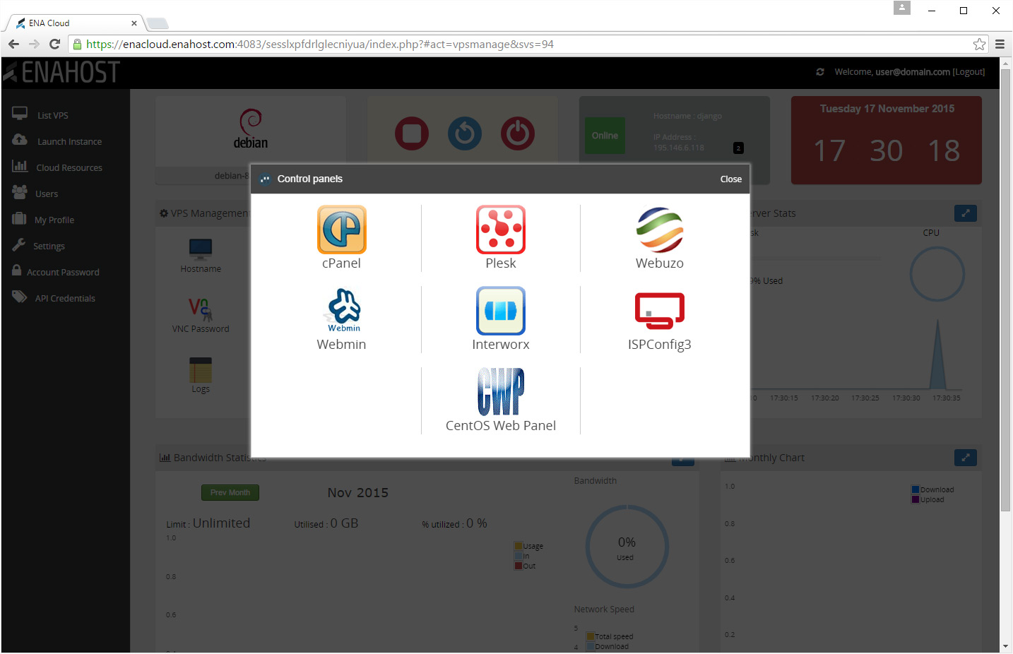The height and width of the screenshot is (654, 1013).
Task: Stop the VPS with the red stop icon
Action: click(x=412, y=133)
